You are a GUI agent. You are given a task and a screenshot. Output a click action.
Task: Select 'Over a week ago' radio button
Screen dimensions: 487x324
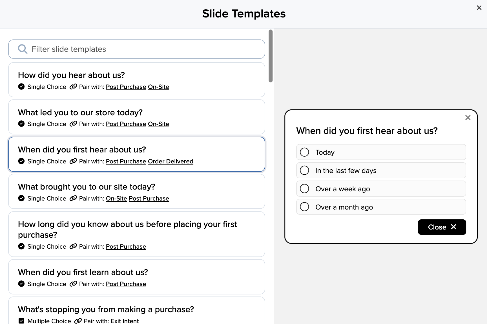pos(304,189)
